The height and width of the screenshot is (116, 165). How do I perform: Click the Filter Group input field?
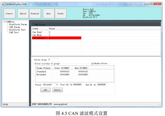(53, 60)
